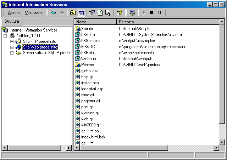Toggle the show/hide console tree icon
The height and width of the screenshot is (160, 227).
81,13
